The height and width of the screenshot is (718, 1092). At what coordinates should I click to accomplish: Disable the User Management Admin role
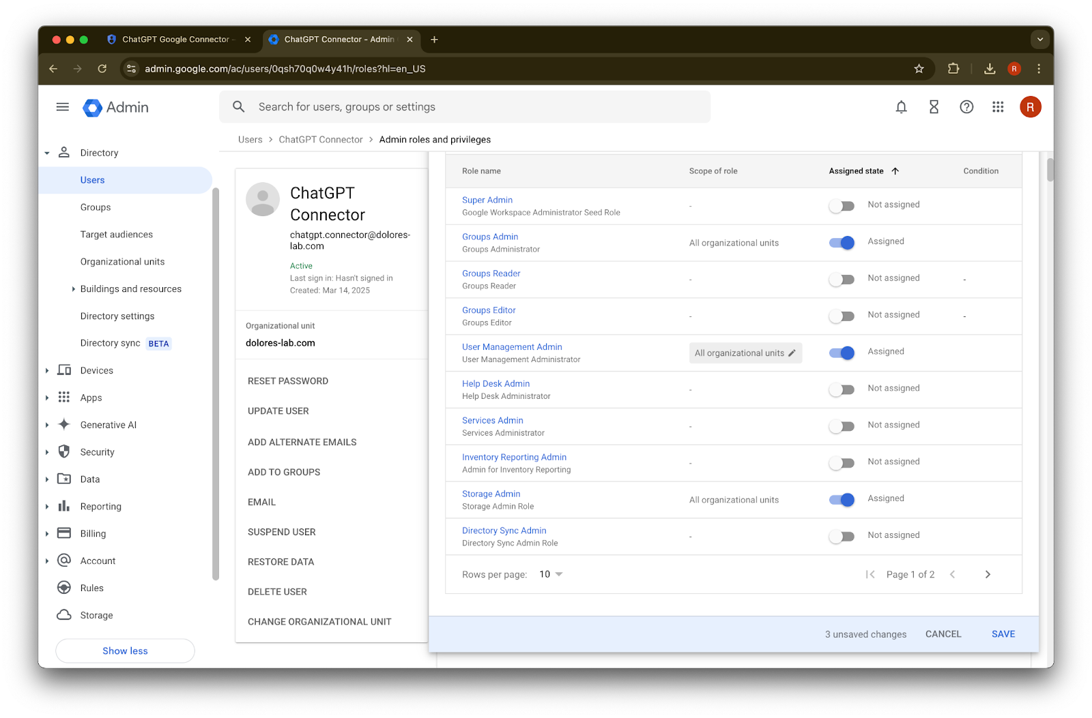click(x=842, y=353)
